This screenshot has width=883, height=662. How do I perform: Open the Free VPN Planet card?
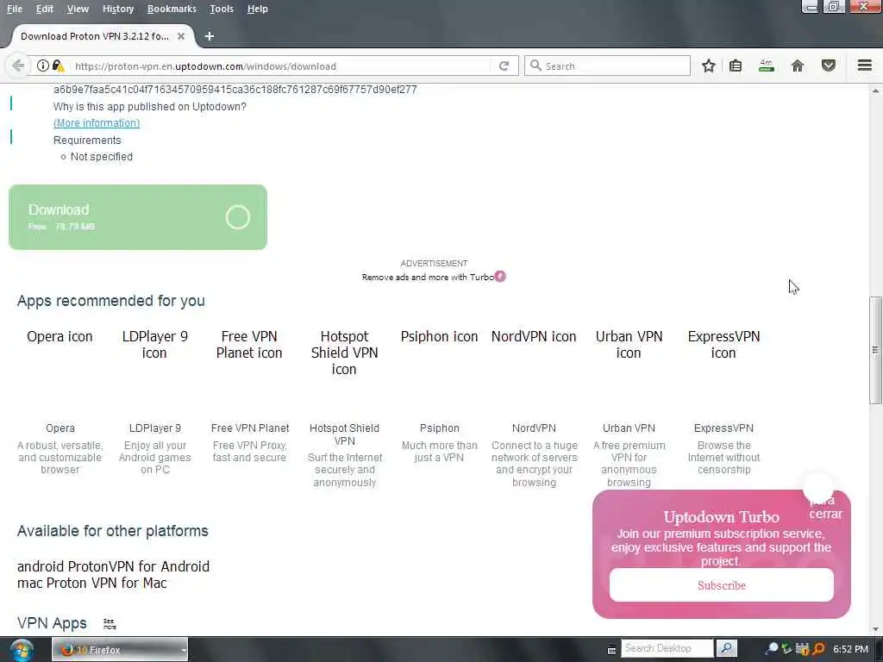pyautogui.click(x=249, y=394)
